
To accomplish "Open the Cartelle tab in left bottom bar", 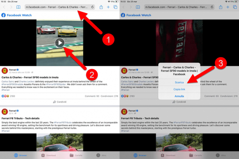I will [x=75, y=155].
